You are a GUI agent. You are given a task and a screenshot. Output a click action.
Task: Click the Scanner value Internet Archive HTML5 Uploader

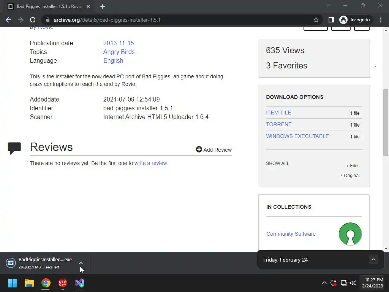tap(156, 117)
